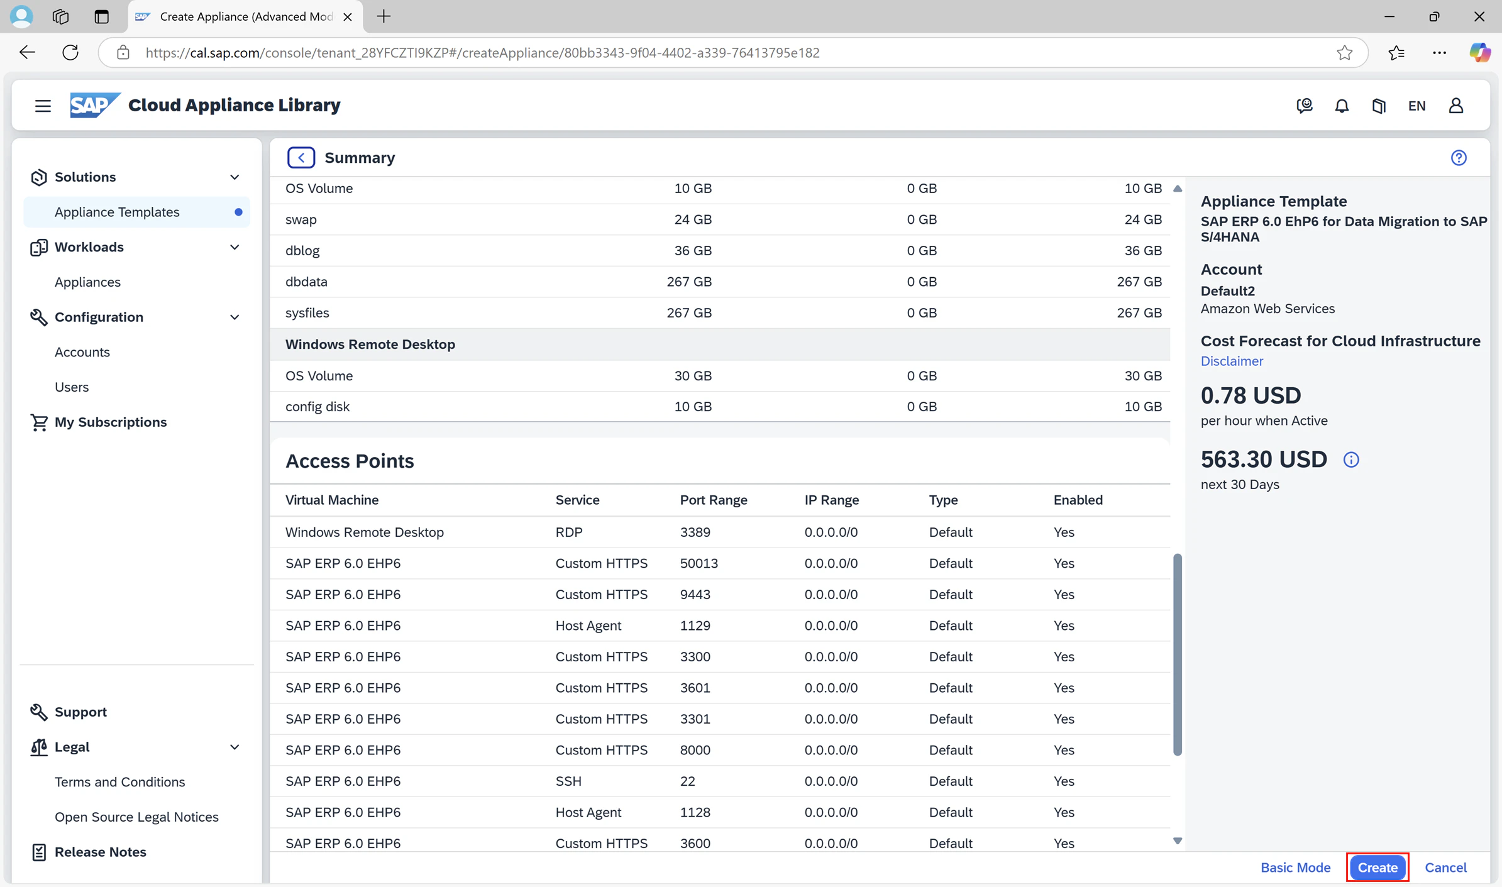Open the hamburger navigation menu
Image resolution: width=1502 pixels, height=887 pixels.
tap(43, 106)
